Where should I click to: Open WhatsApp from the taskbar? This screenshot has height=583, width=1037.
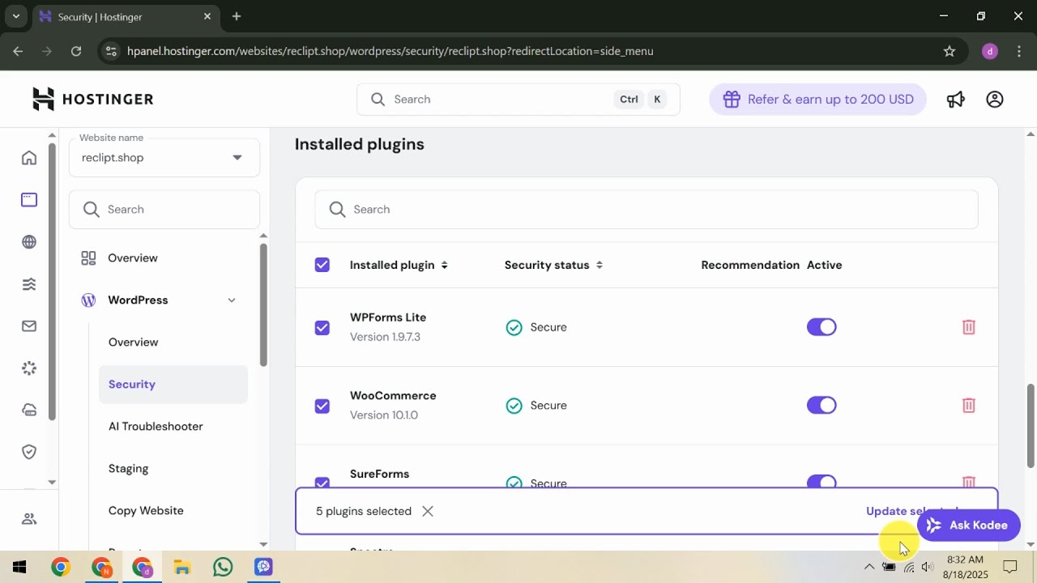point(223,567)
